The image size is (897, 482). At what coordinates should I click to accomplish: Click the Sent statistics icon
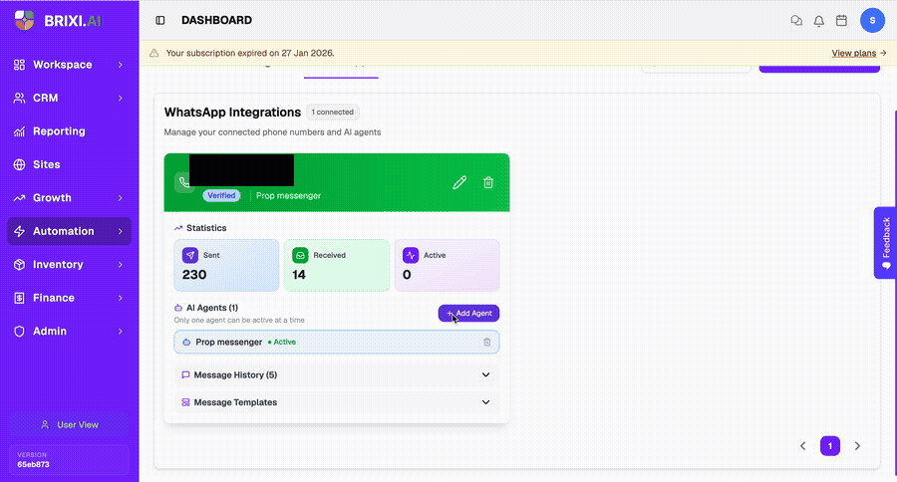coord(190,255)
